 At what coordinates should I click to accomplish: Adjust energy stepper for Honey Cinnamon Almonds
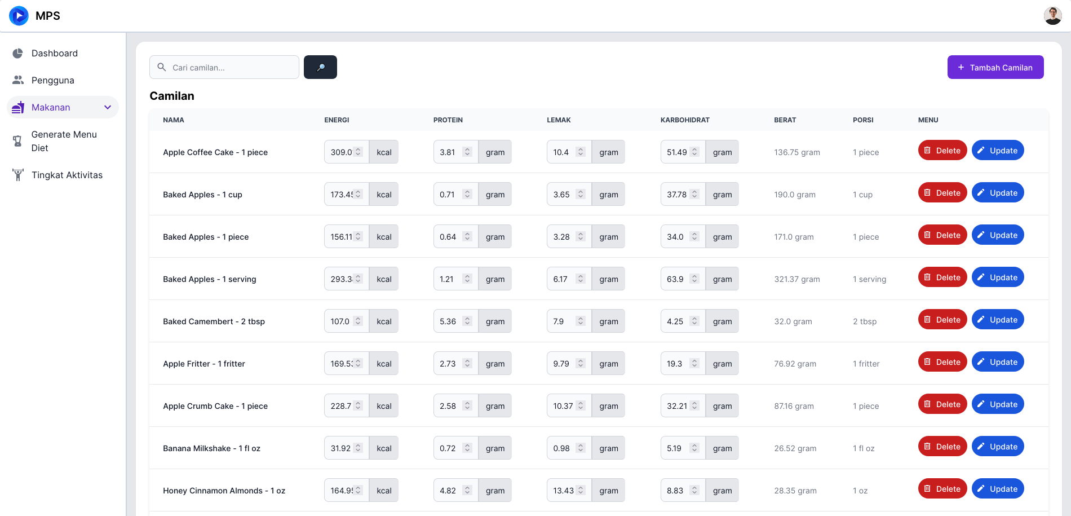pyautogui.click(x=358, y=491)
